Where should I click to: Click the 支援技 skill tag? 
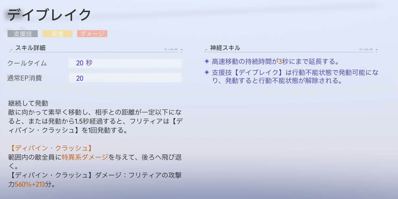pos(23,34)
